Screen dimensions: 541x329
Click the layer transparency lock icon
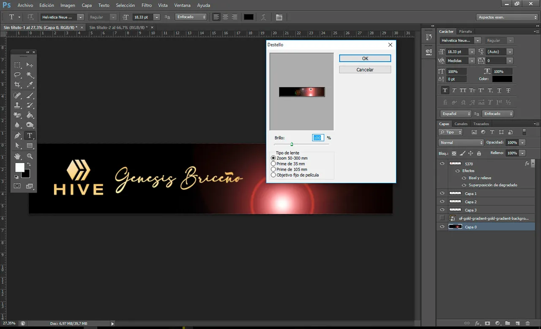454,153
